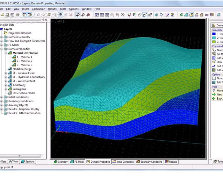This screenshot has height=191, width=223.
Task: Click the green Back arrow icon
Action: click(214, 98)
